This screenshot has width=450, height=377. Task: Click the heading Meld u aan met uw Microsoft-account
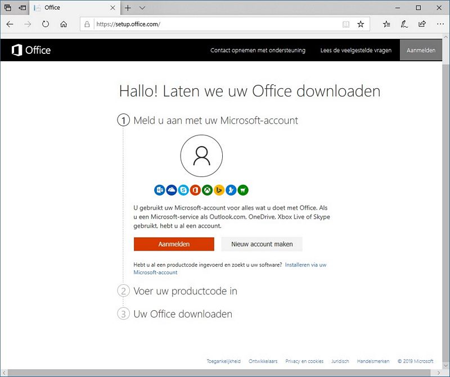click(216, 120)
